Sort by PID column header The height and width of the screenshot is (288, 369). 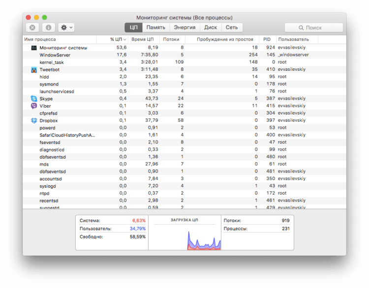click(x=267, y=39)
